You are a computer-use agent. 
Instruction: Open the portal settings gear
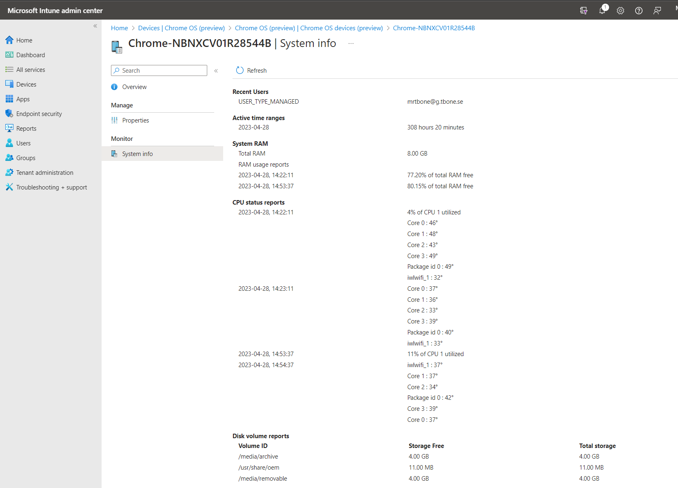coord(620,10)
